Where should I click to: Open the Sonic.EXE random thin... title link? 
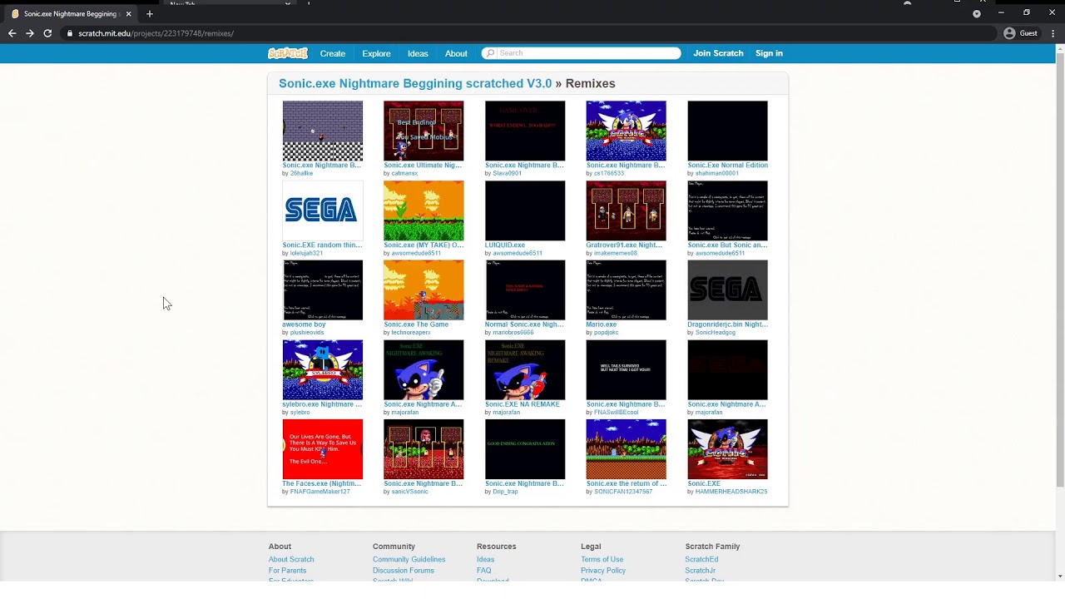click(x=322, y=245)
